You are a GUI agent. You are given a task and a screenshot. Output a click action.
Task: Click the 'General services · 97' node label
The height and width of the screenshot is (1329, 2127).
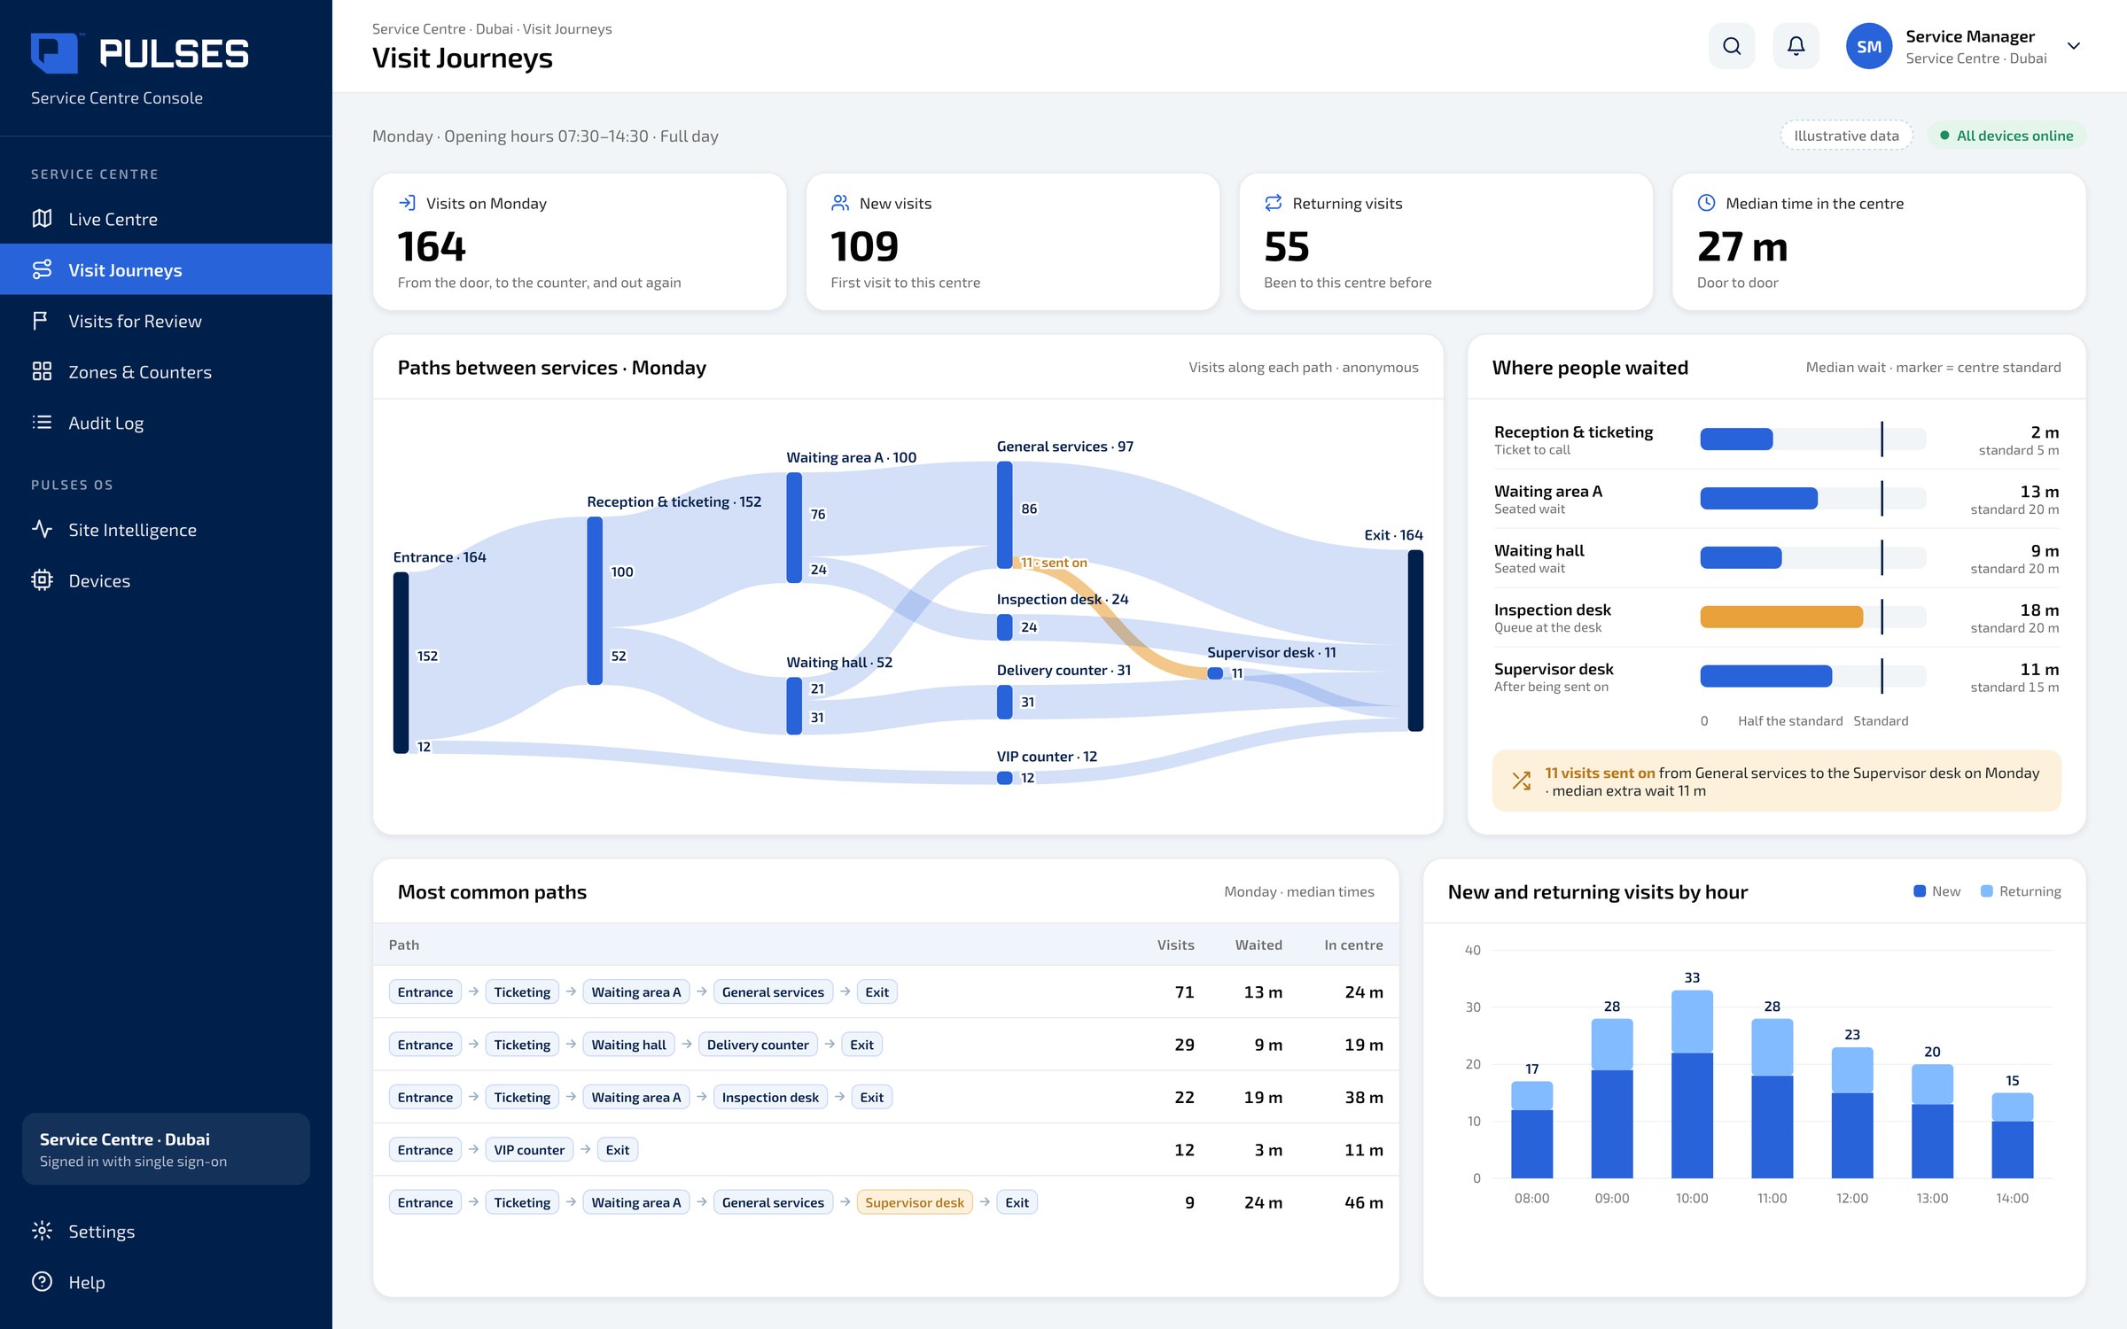tap(1064, 447)
